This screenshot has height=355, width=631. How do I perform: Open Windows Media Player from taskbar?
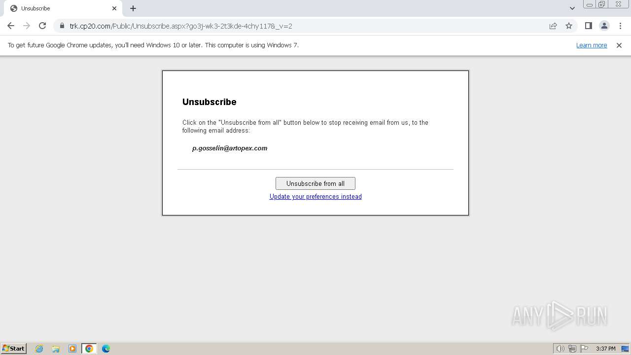coord(72,349)
